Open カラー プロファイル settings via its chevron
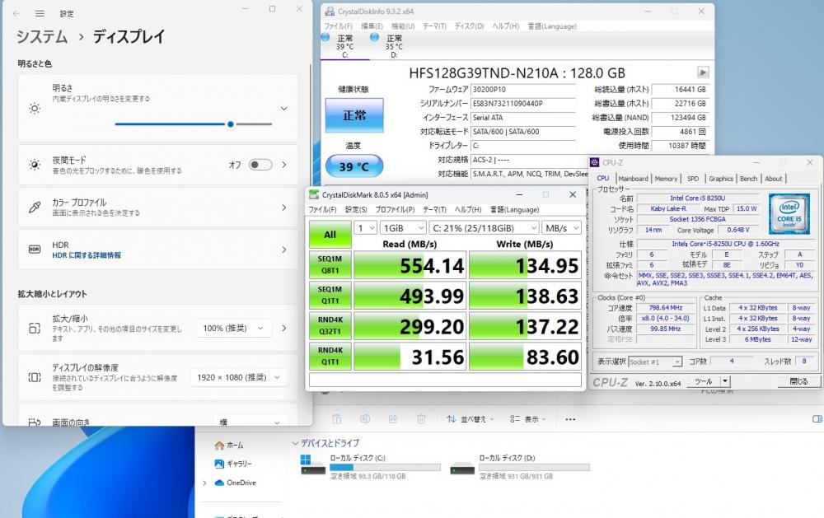 coord(284,208)
